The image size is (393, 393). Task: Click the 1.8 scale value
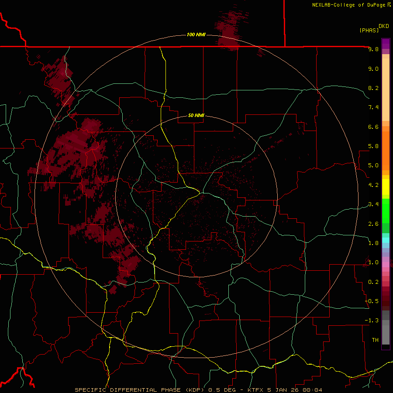(x=373, y=243)
